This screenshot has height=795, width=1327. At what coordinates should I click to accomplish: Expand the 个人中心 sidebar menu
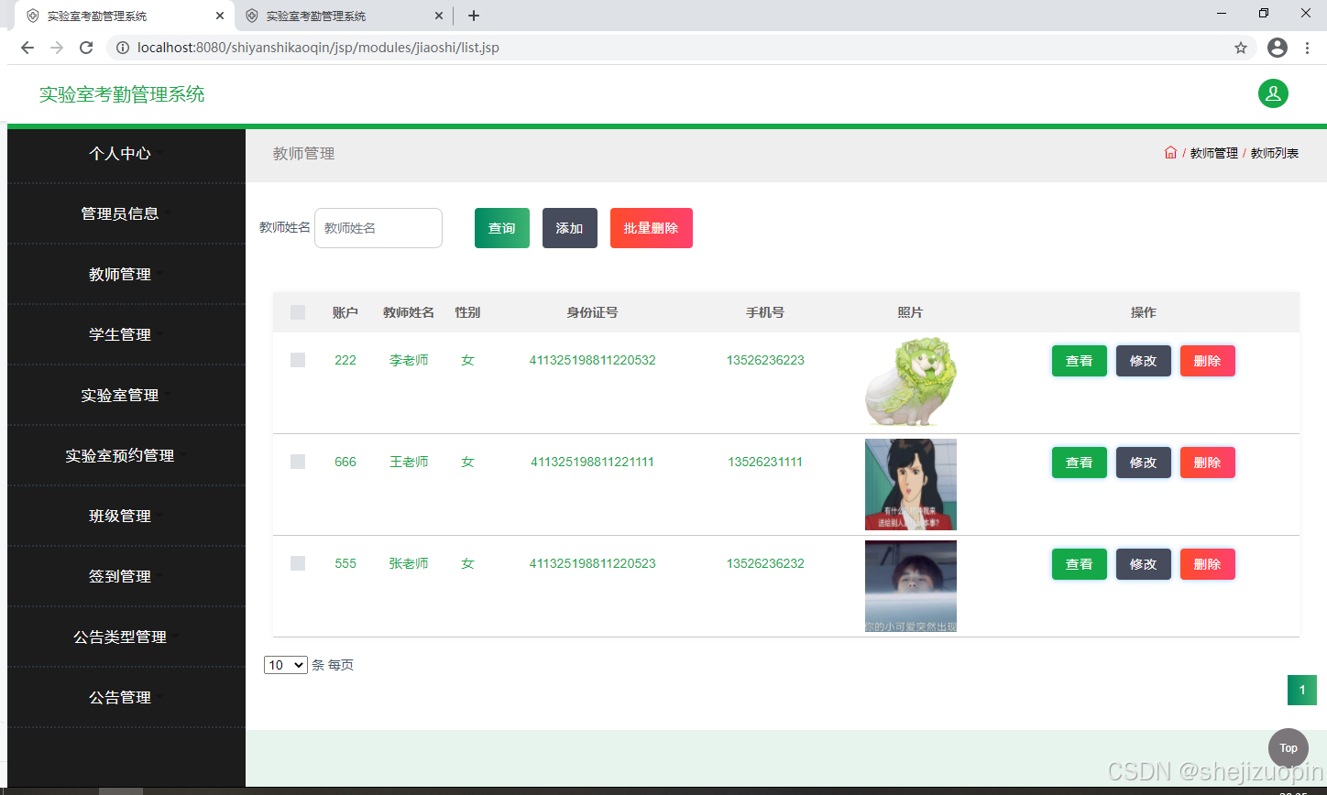pos(119,153)
